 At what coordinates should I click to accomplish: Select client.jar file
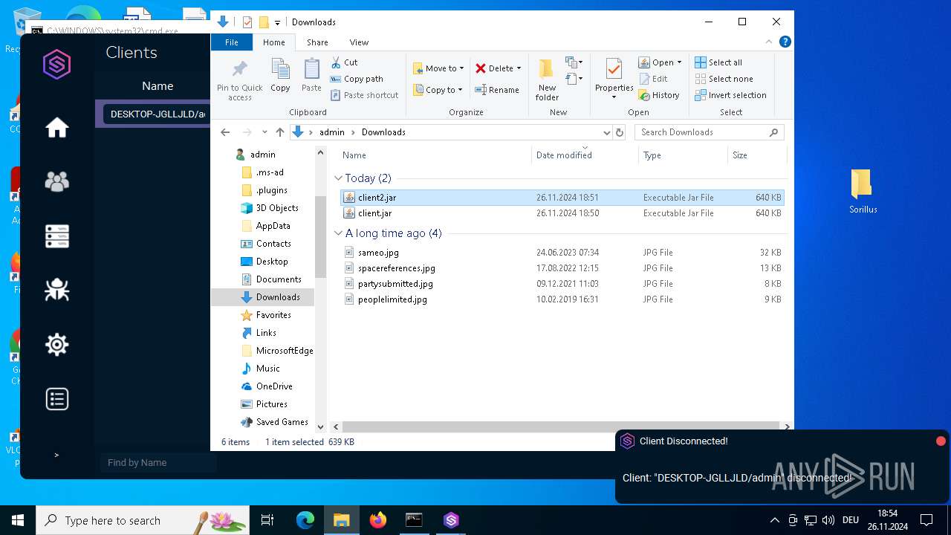click(562, 213)
